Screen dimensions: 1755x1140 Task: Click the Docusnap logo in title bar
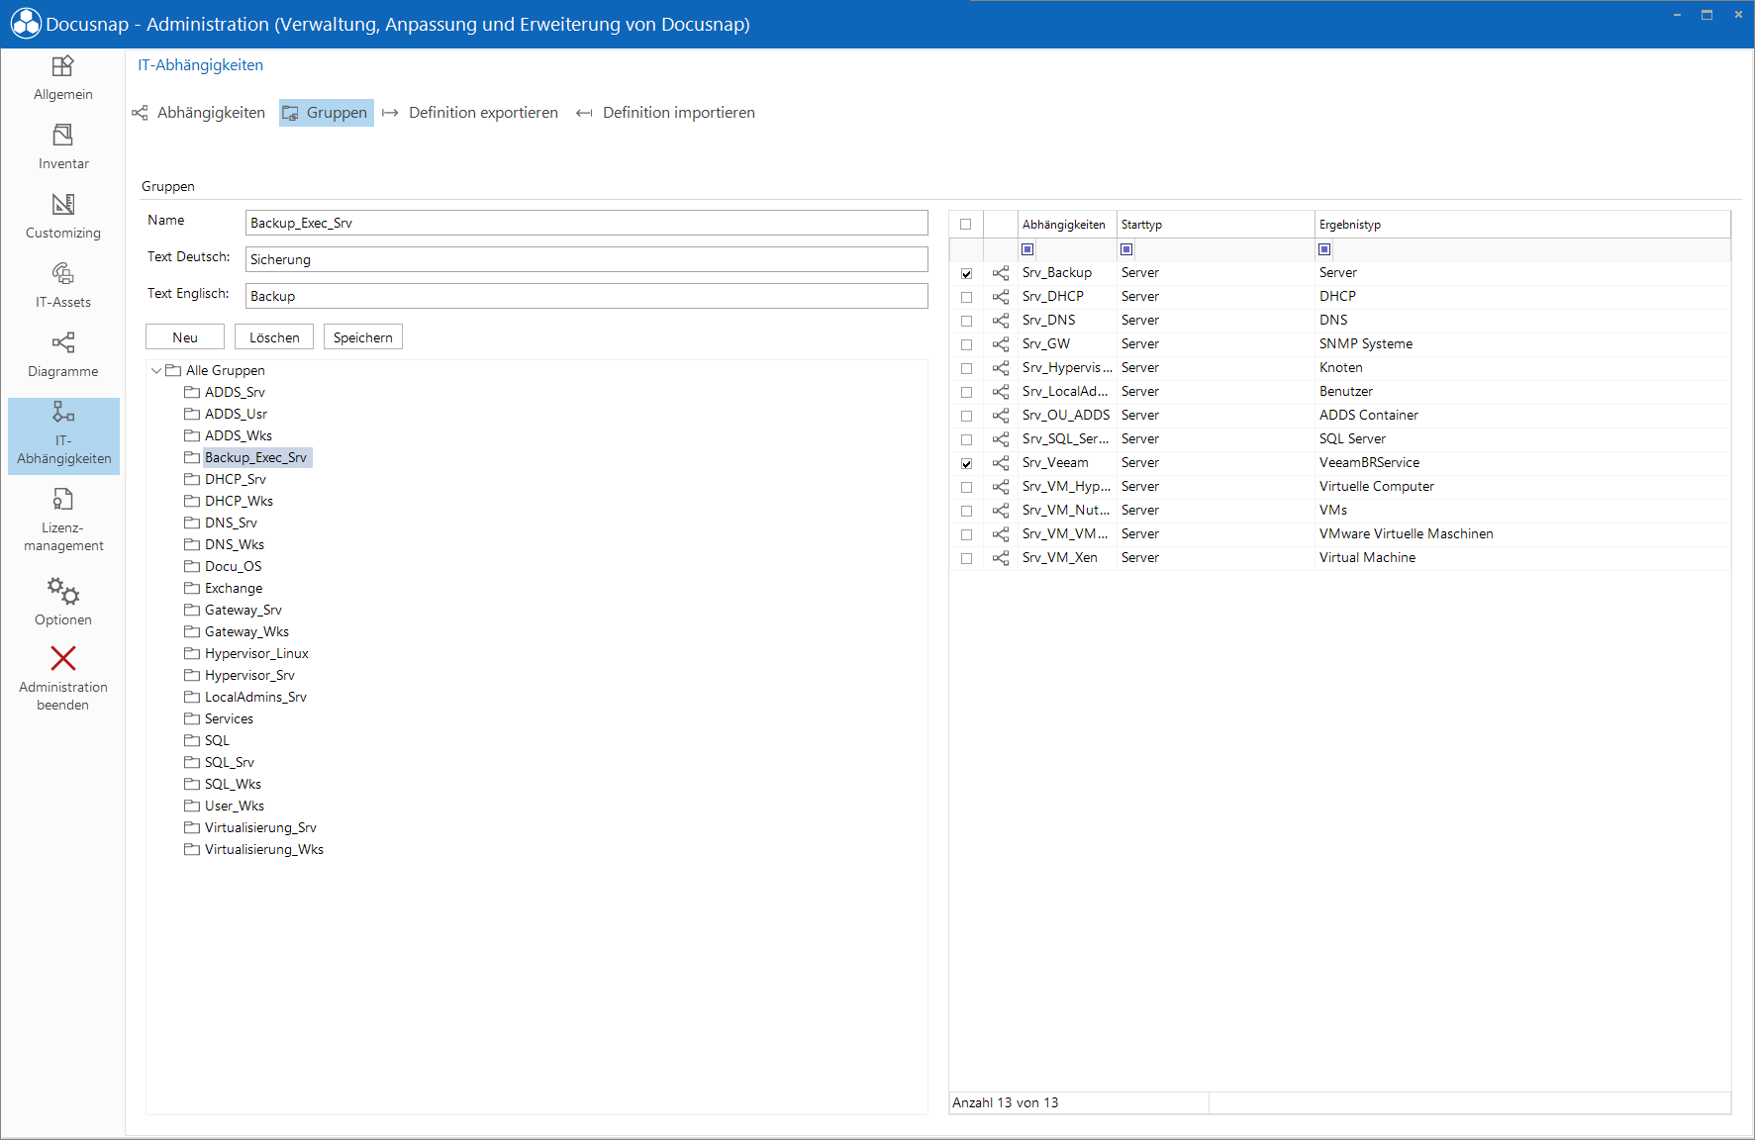[x=25, y=24]
